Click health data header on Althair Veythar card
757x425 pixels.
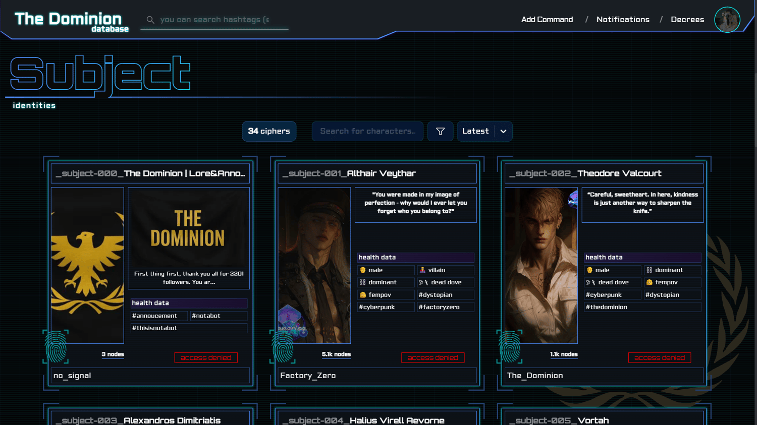[x=416, y=258]
